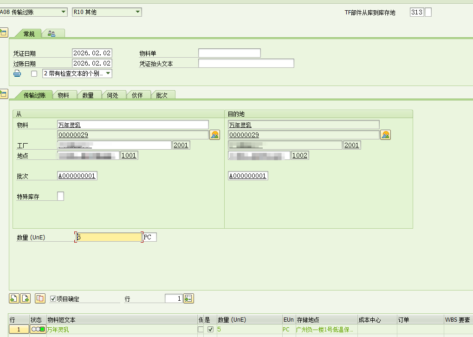Image resolution: width=473 pixels, height=337 pixels.
Task: Go to next item icon
Action: (x=25, y=298)
